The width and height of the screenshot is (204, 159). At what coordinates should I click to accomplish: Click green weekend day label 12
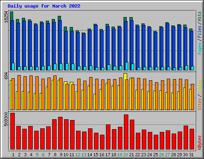coord(78,155)
